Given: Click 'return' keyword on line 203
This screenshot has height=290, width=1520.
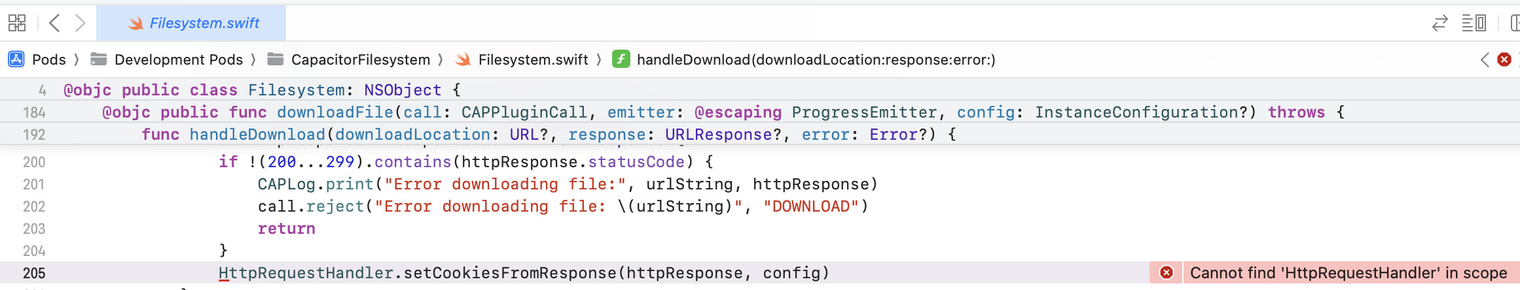Looking at the screenshot, I should click(287, 229).
